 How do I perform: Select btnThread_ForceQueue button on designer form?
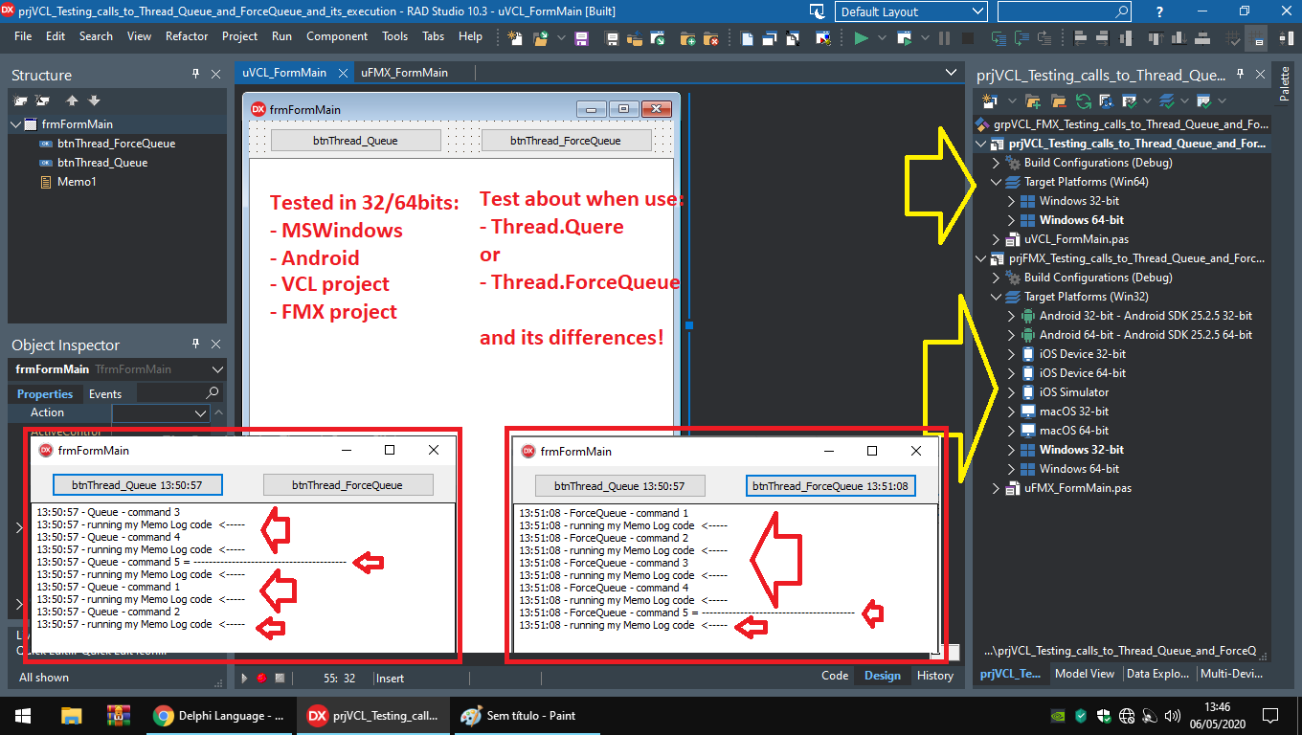[566, 141]
